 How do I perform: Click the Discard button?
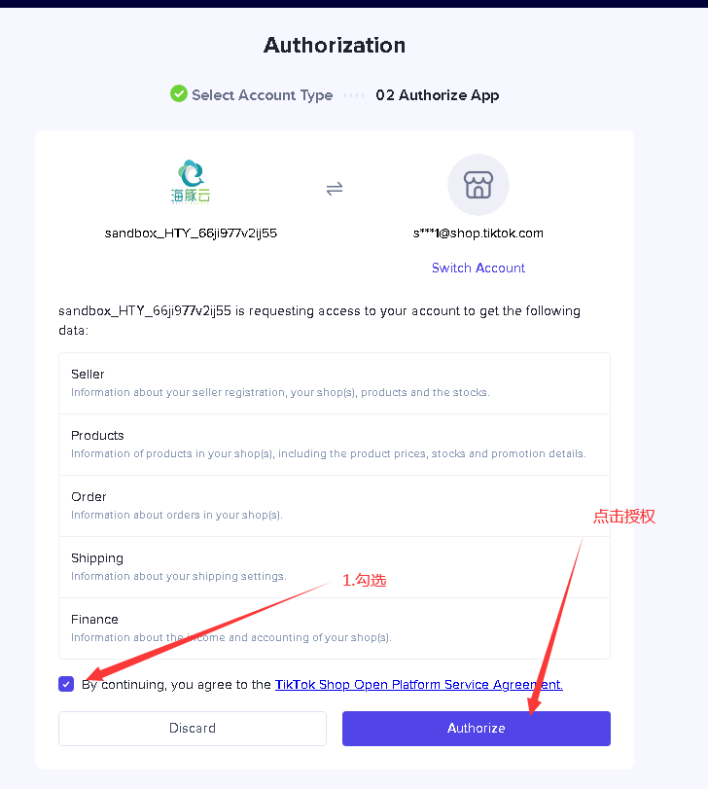pyautogui.click(x=193, y=728)
